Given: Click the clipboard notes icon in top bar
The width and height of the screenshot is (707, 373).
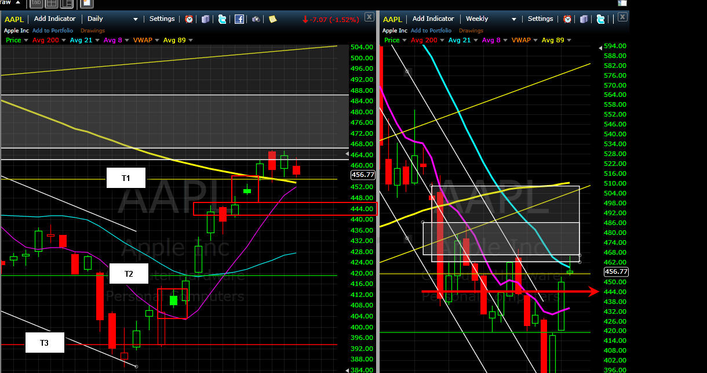Looking at the screenshot, I should [86, 3].
